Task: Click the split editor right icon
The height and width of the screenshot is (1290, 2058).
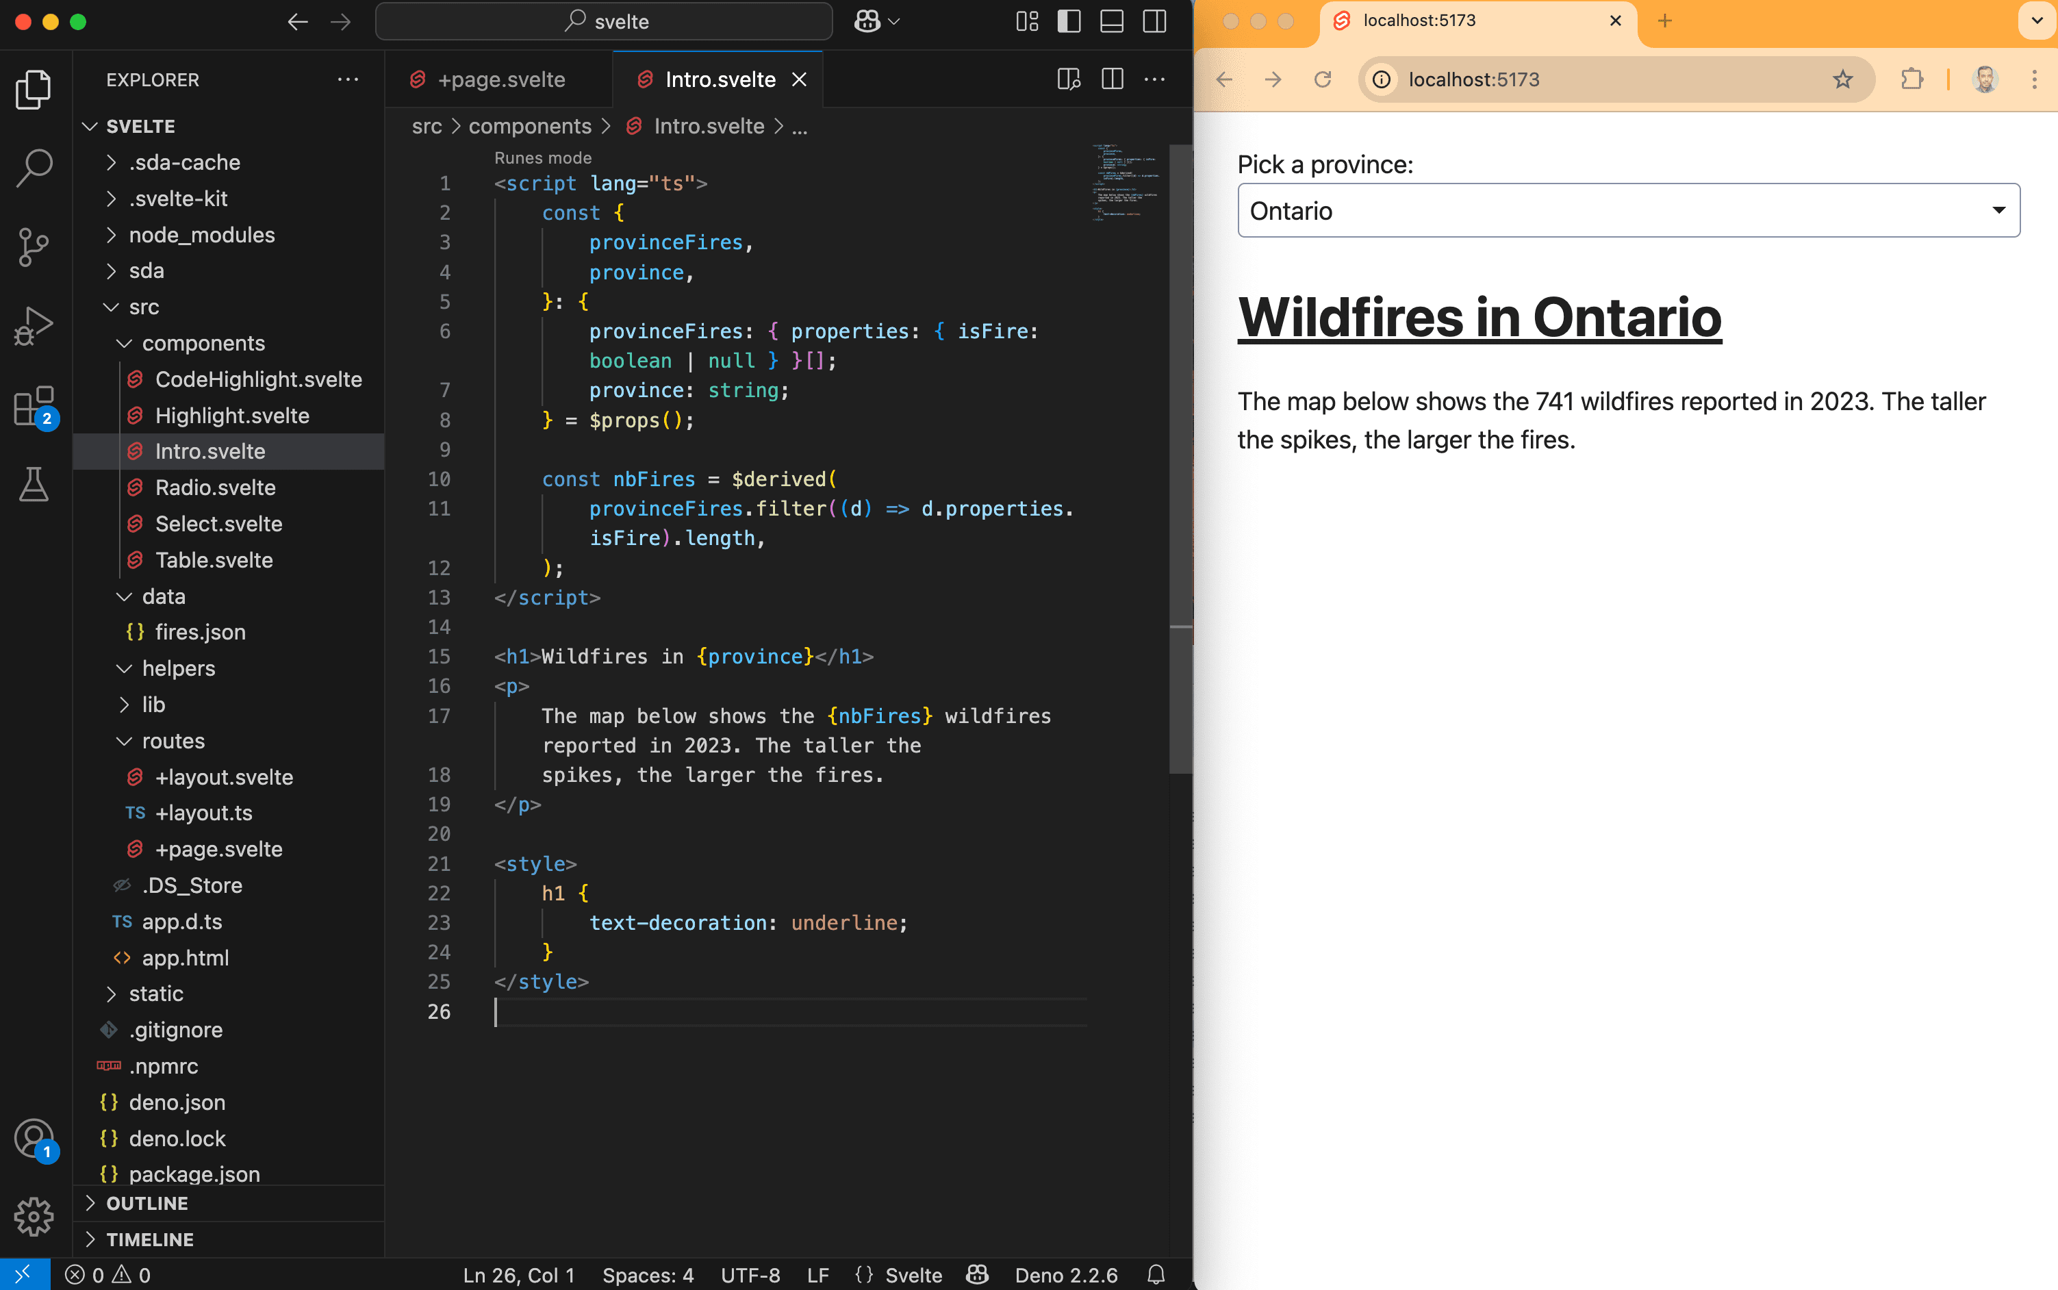Action: click(x=1112, y=79)
